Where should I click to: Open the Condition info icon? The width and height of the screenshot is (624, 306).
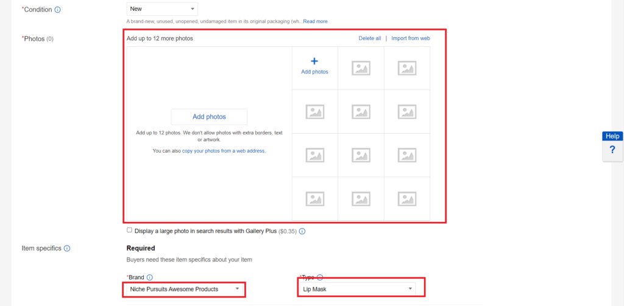(x=57, y=10)
